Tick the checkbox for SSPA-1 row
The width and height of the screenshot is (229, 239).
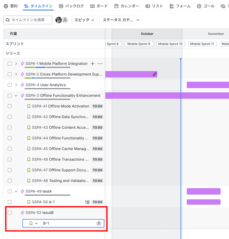click(10, 64)
